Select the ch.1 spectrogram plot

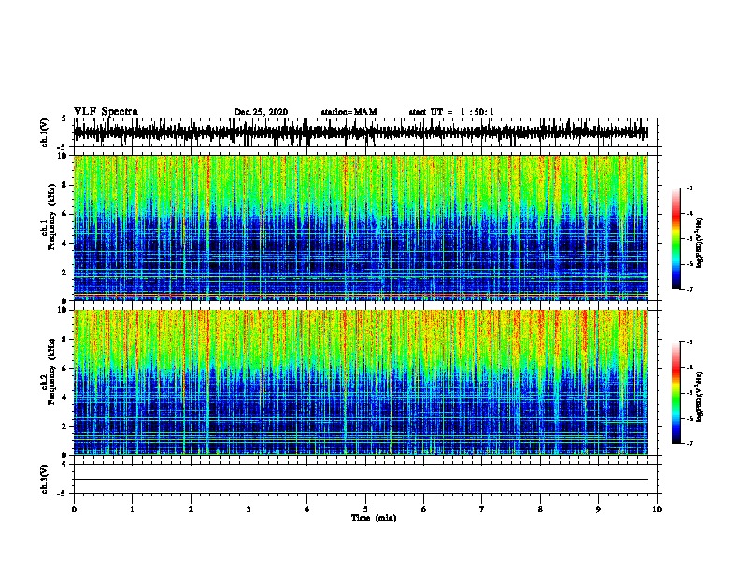point(361,228)
